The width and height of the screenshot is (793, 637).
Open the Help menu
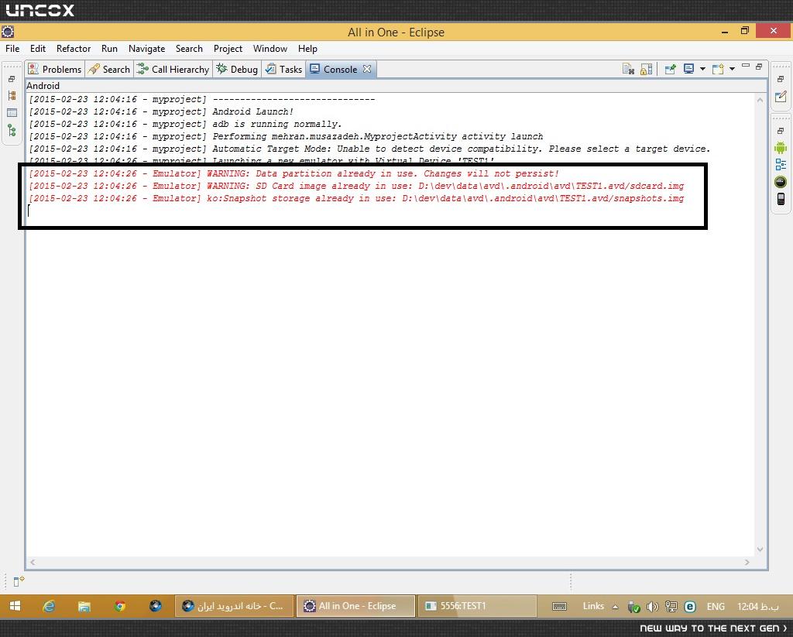coord(307,49)
